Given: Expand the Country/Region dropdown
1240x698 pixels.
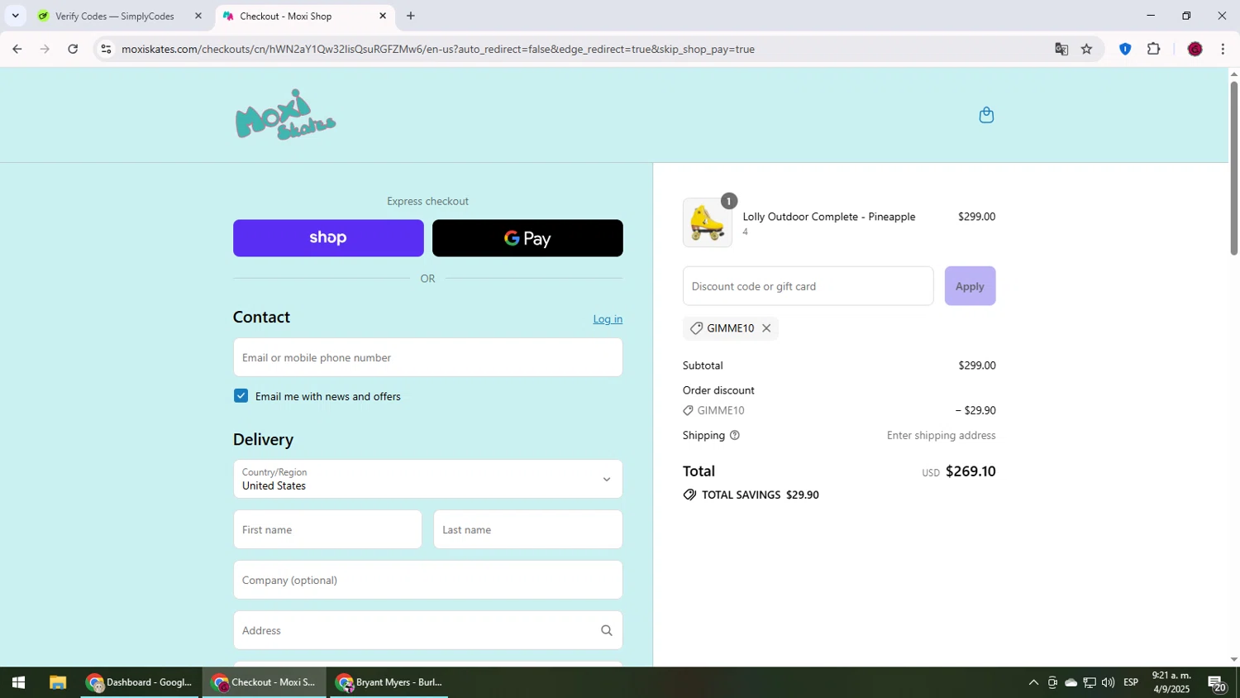Looking at the screenshot, I should click(427, 479).
